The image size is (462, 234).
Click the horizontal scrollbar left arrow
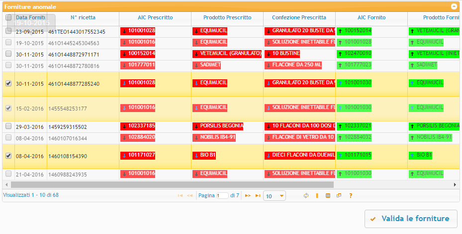6,185
